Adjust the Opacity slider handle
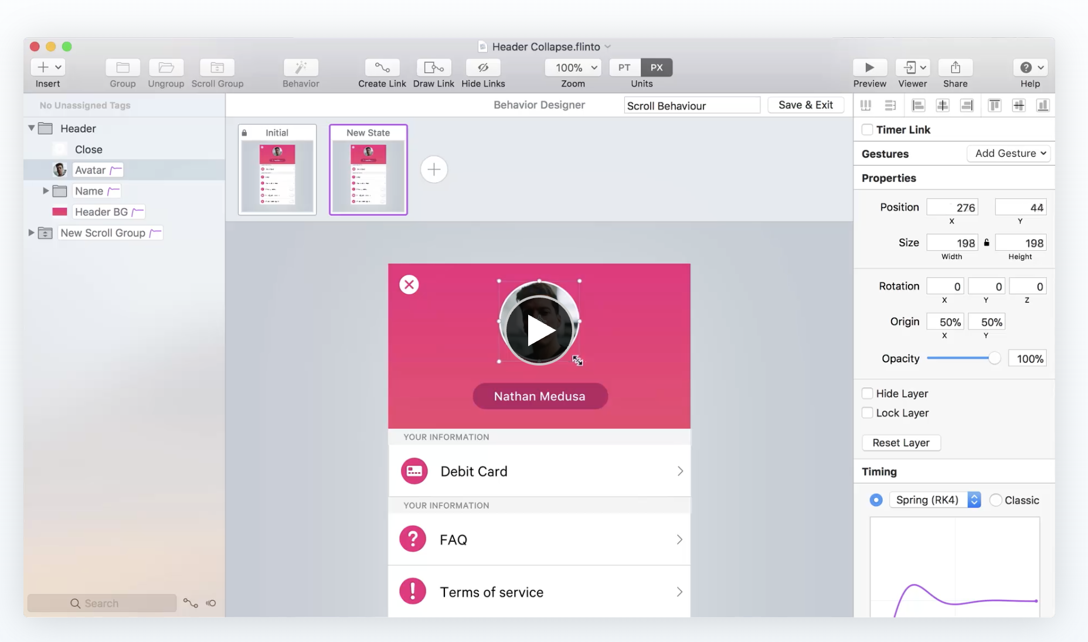This screenshot has height=642, width=1088. [x=994, y=358]
